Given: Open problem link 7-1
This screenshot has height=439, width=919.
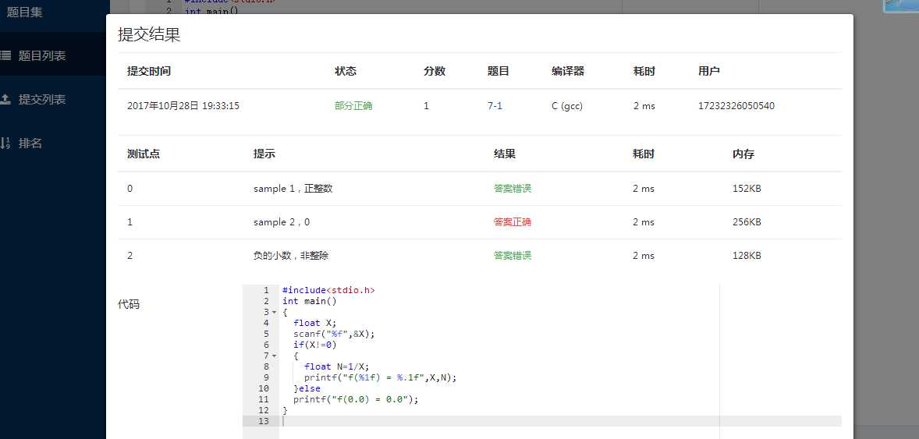Looking at the screenshot, I should point(495,106).
